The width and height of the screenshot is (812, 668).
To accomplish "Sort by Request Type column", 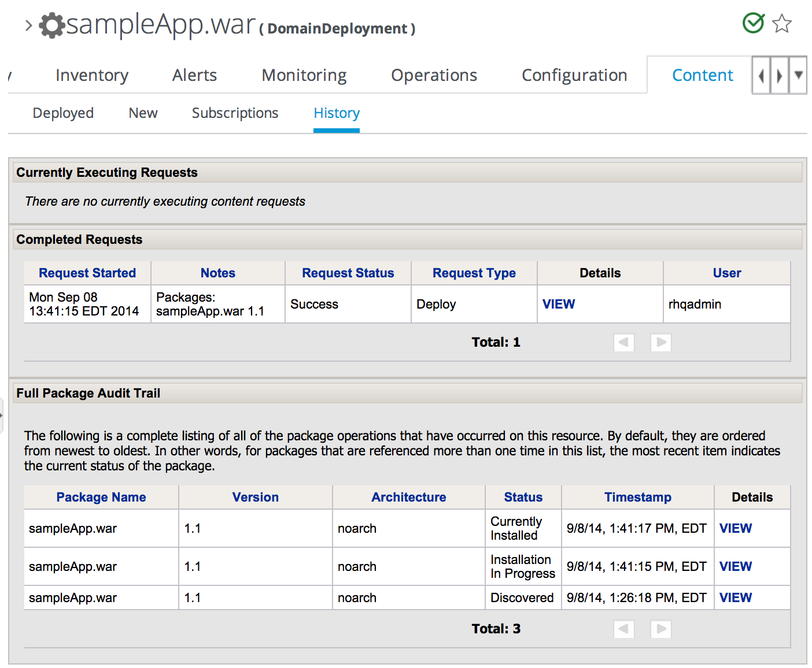I will (x=474, y=273).
